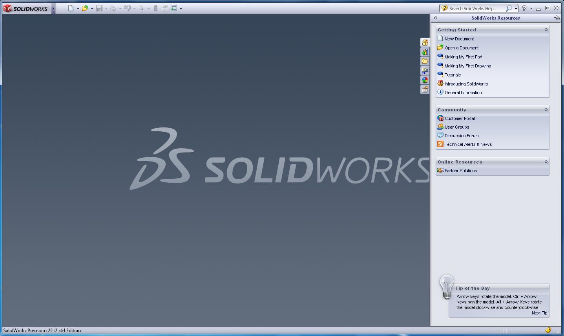Pin the SolidWorks Resources task pane
Image resolution: width=564 pixels, height=336 pixels.
(557, 18)
